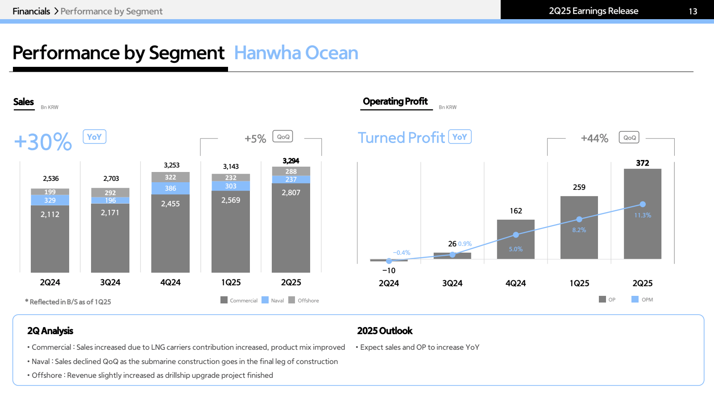Click the Turned Profit label
Viewport: 714px width, 401px height.
pos(401,138)
